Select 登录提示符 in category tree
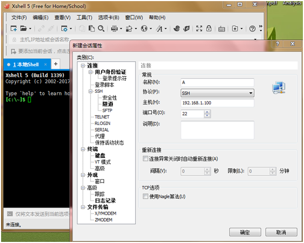Screen dimensions: 304x243 pos(115,79)
